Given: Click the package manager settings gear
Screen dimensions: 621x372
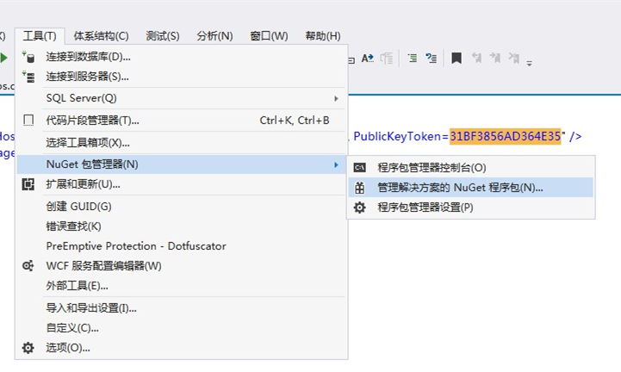Looking at the screenshot, I should coord(360,208).
